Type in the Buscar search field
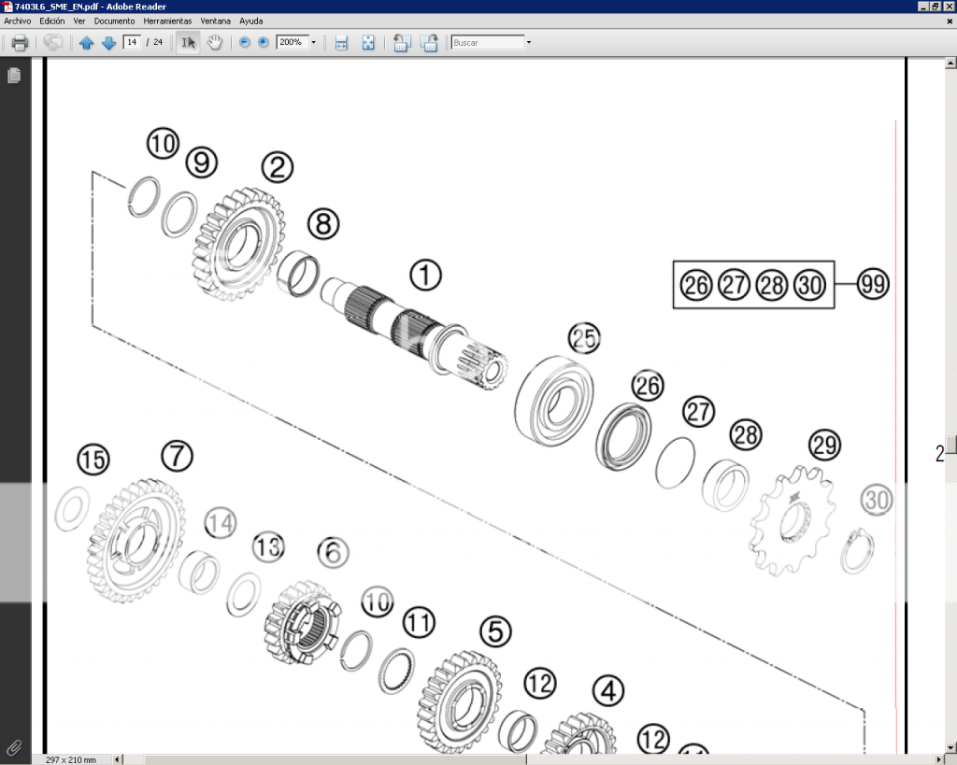Image resolution: width=957 pixels, height=765 pixels. point(486,42)
